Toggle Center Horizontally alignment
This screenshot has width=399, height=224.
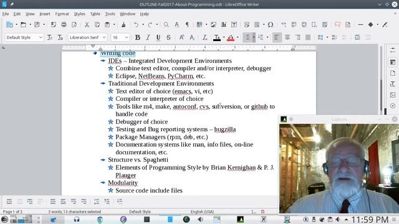point(287,37)
